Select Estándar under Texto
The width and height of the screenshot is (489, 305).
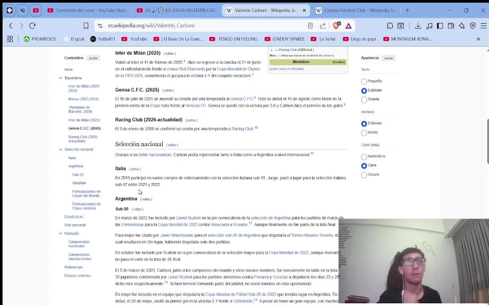(x=364, y=91)
